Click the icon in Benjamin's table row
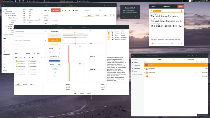Screen dimensions: 210x118 pyautogui.click(x=113, y=39)
